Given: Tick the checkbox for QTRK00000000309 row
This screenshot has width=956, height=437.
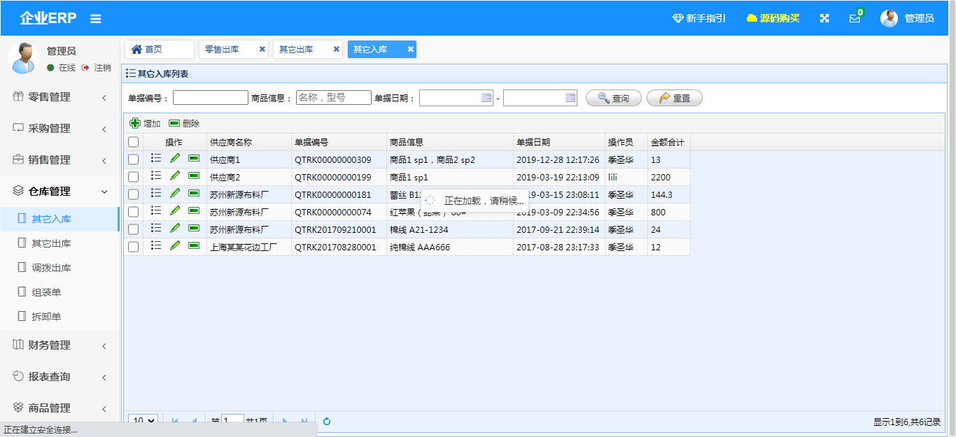Looking at the screenshot, I should point(134,159).
